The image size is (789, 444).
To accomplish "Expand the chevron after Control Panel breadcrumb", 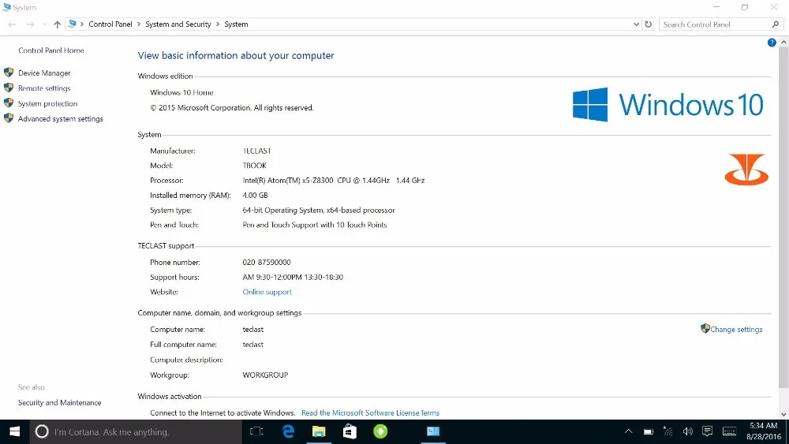I will (139, 24).
